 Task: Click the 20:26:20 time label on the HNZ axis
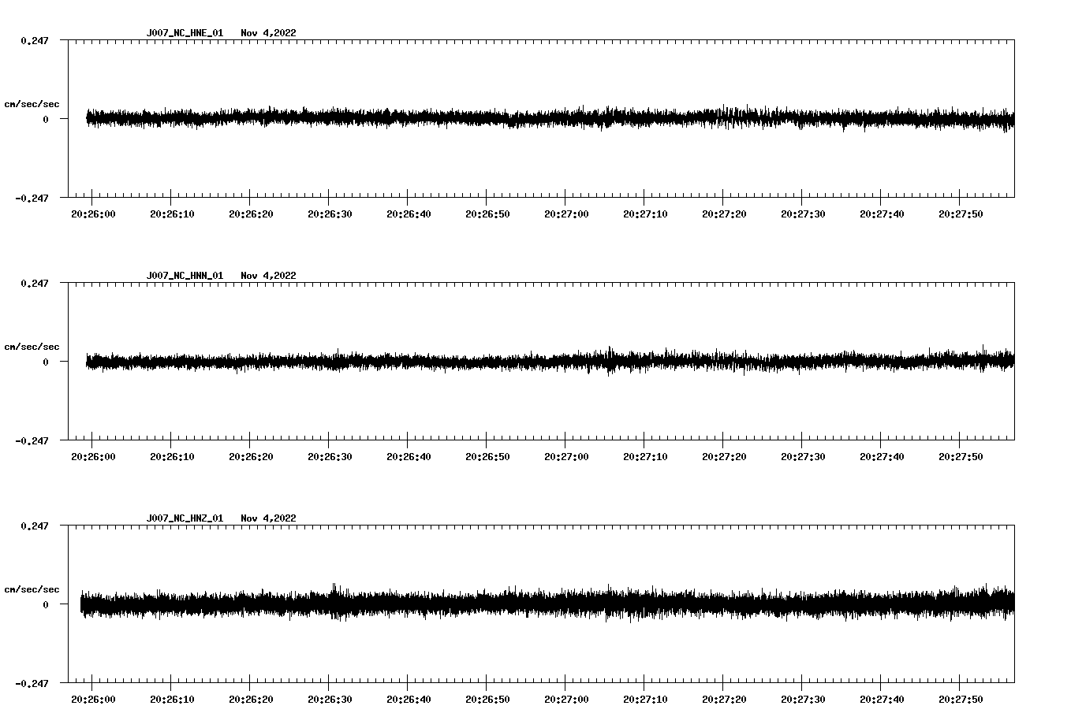click(x=251, y=700)
